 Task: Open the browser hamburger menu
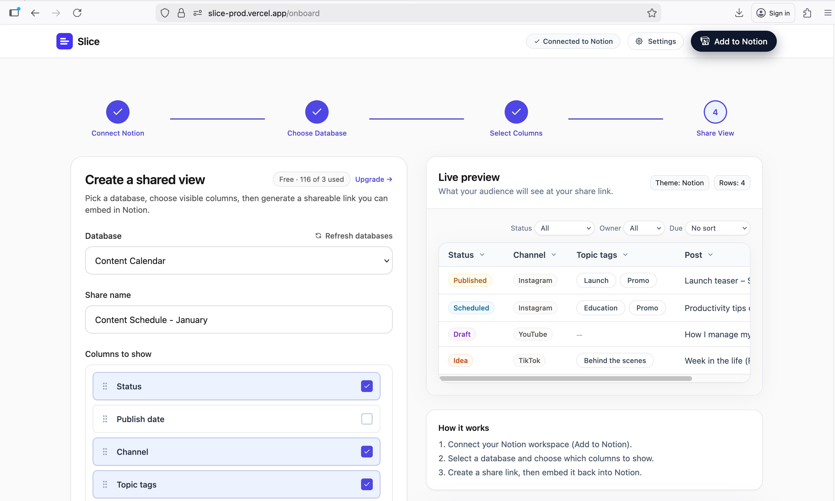pos(828,13)
